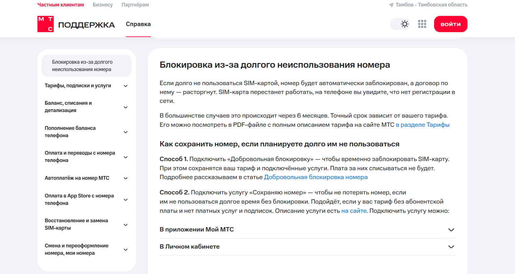Click the В Личном кабинете row title
The height and width of the screenshot is (274, 515).
[190, 247]
